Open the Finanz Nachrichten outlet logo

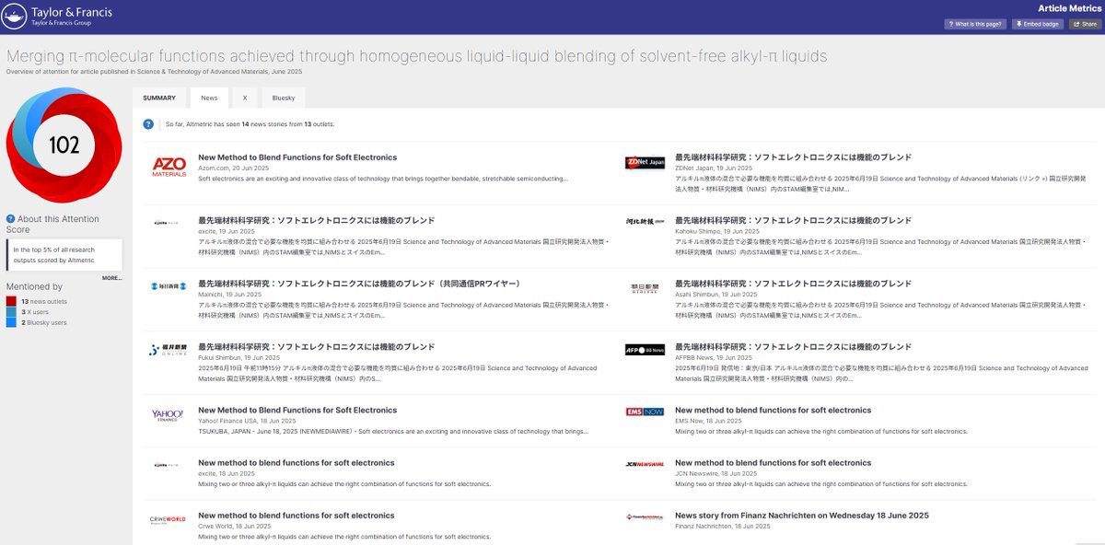tap(645, 517)
